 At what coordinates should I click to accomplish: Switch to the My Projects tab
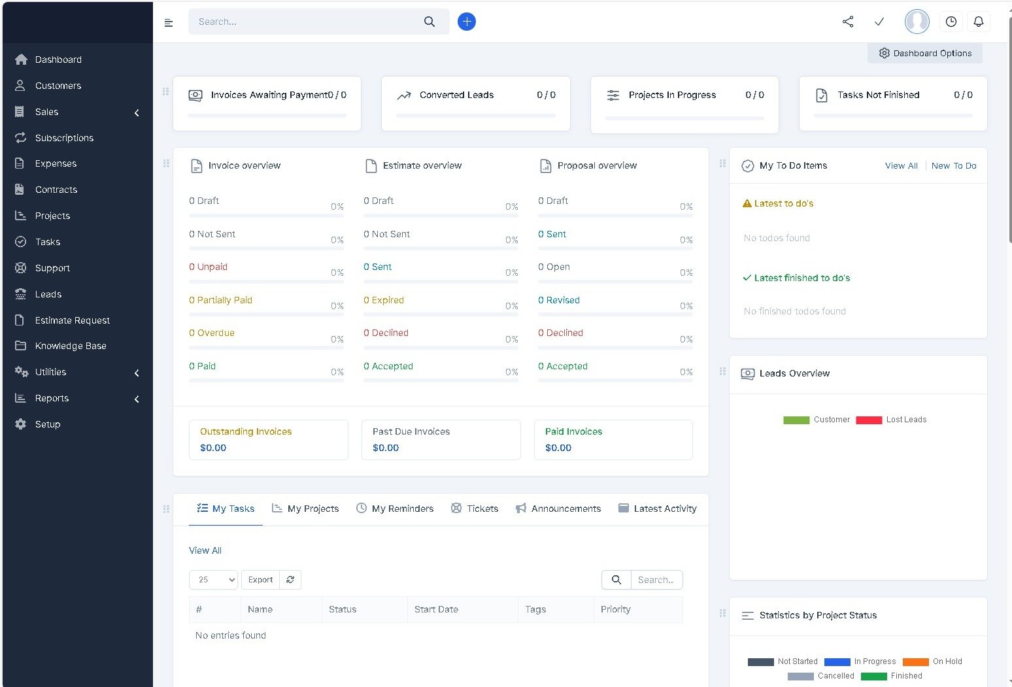[305, 509]
